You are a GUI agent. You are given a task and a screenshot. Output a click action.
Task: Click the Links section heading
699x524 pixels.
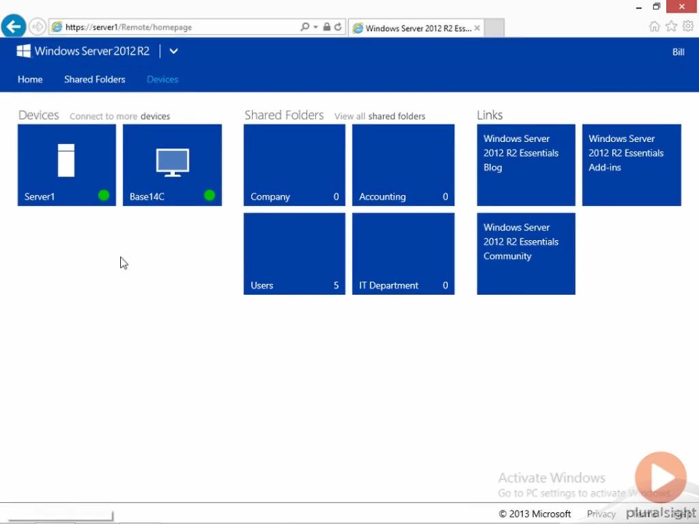[x=489, y=115]
